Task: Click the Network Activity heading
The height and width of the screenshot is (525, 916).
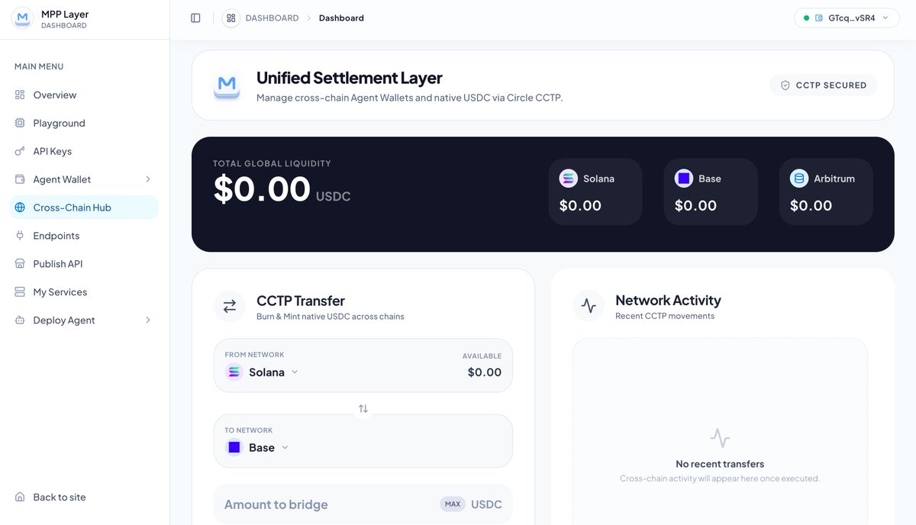Action: coord(668,301)
